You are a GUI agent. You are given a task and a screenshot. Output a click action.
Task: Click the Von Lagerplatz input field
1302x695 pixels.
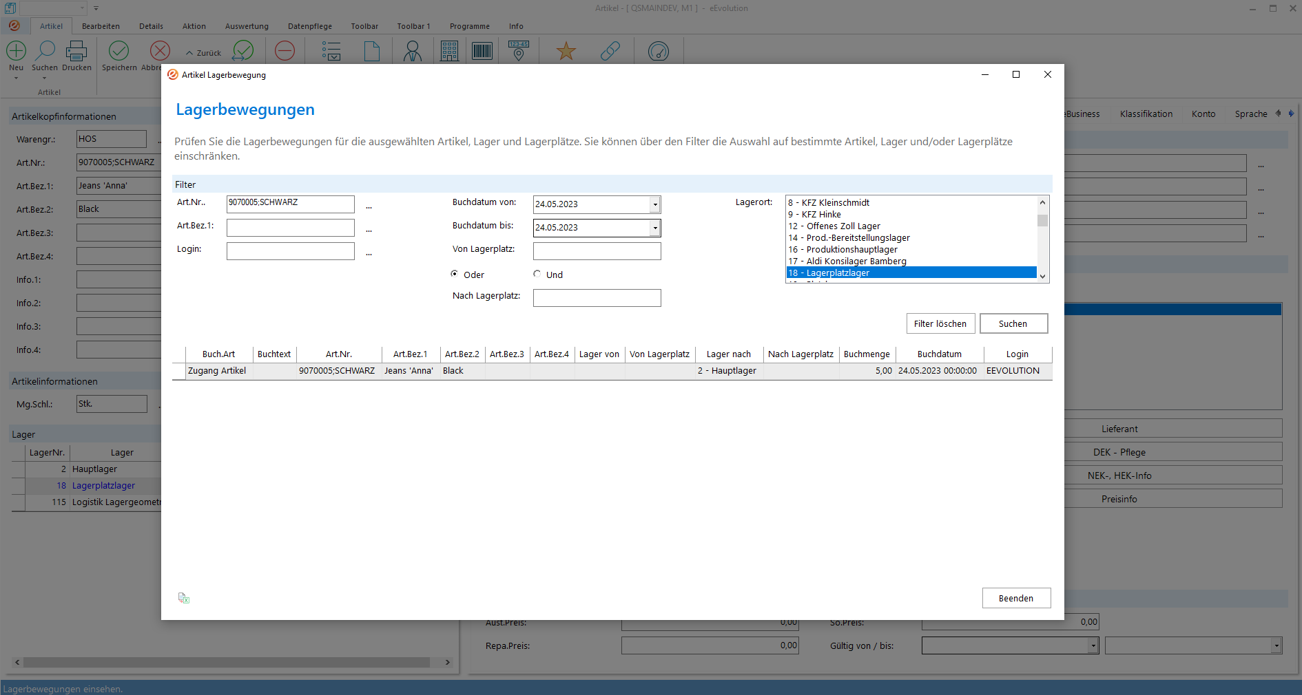tap(597, 251)
